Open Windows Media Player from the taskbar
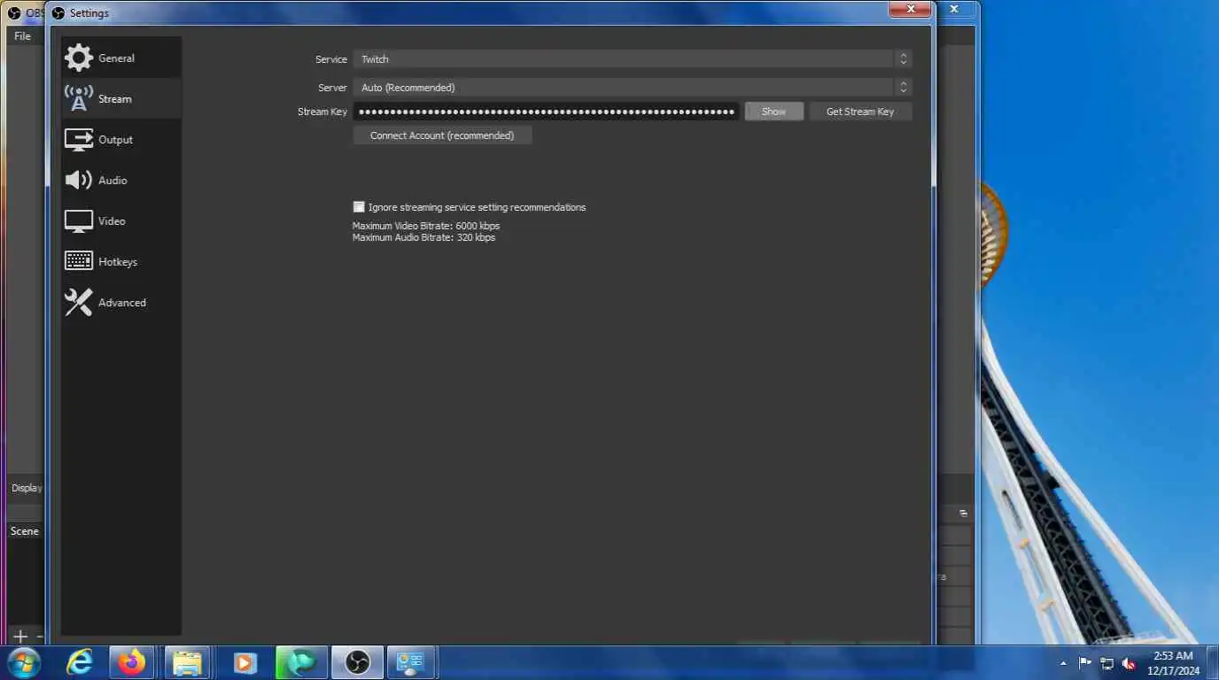This screenshot has width=1219, height=680. 244,662
